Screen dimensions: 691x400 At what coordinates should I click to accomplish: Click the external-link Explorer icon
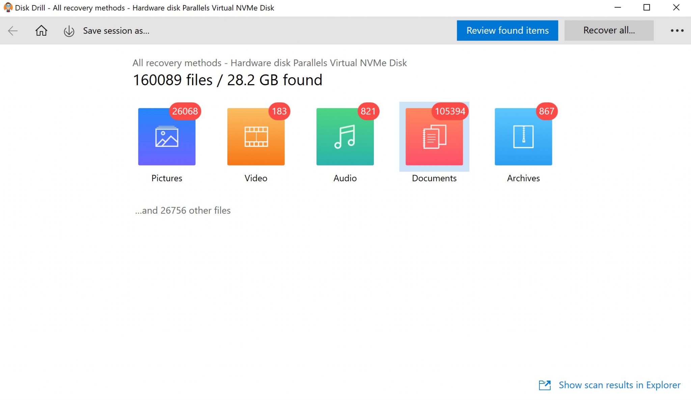pos(545,385)
